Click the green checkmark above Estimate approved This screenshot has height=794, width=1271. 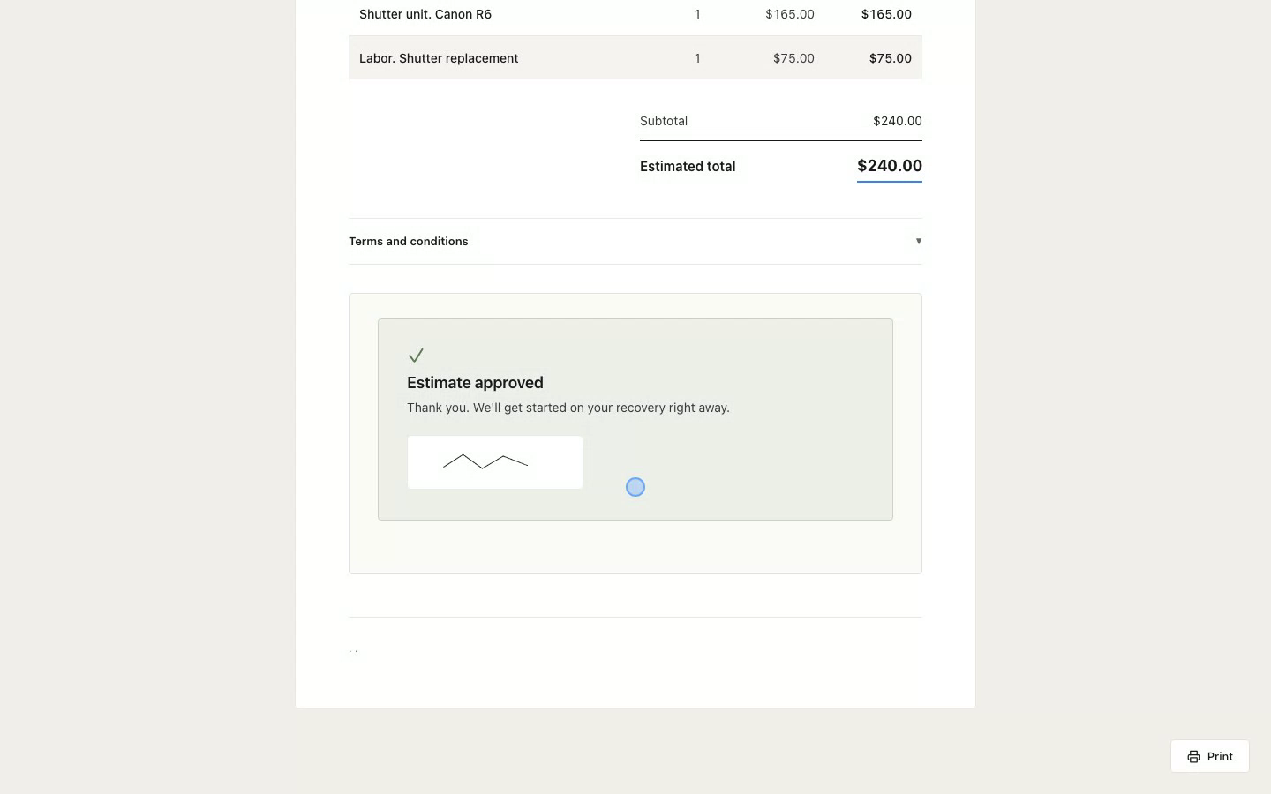pyautogui.click(x=416, y=356)
